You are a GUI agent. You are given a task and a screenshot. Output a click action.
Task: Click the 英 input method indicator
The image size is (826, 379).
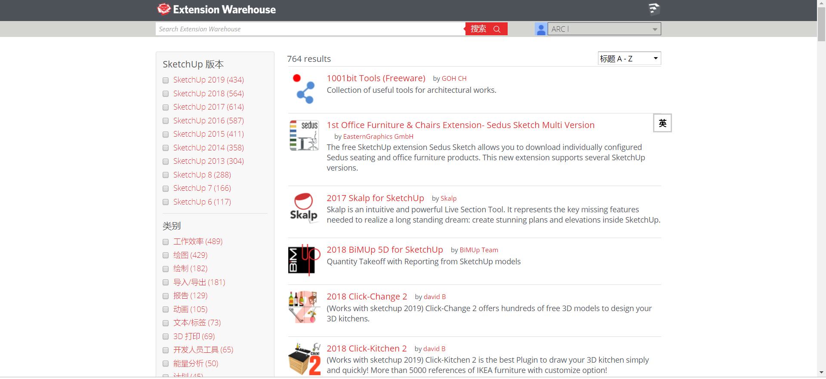tap(663, 123)
